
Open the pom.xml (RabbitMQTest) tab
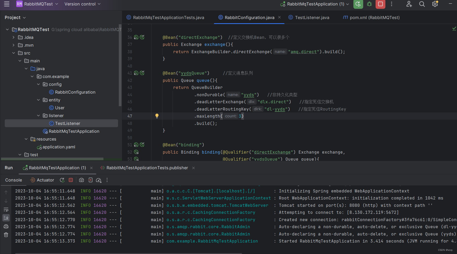tap(371, 17)
